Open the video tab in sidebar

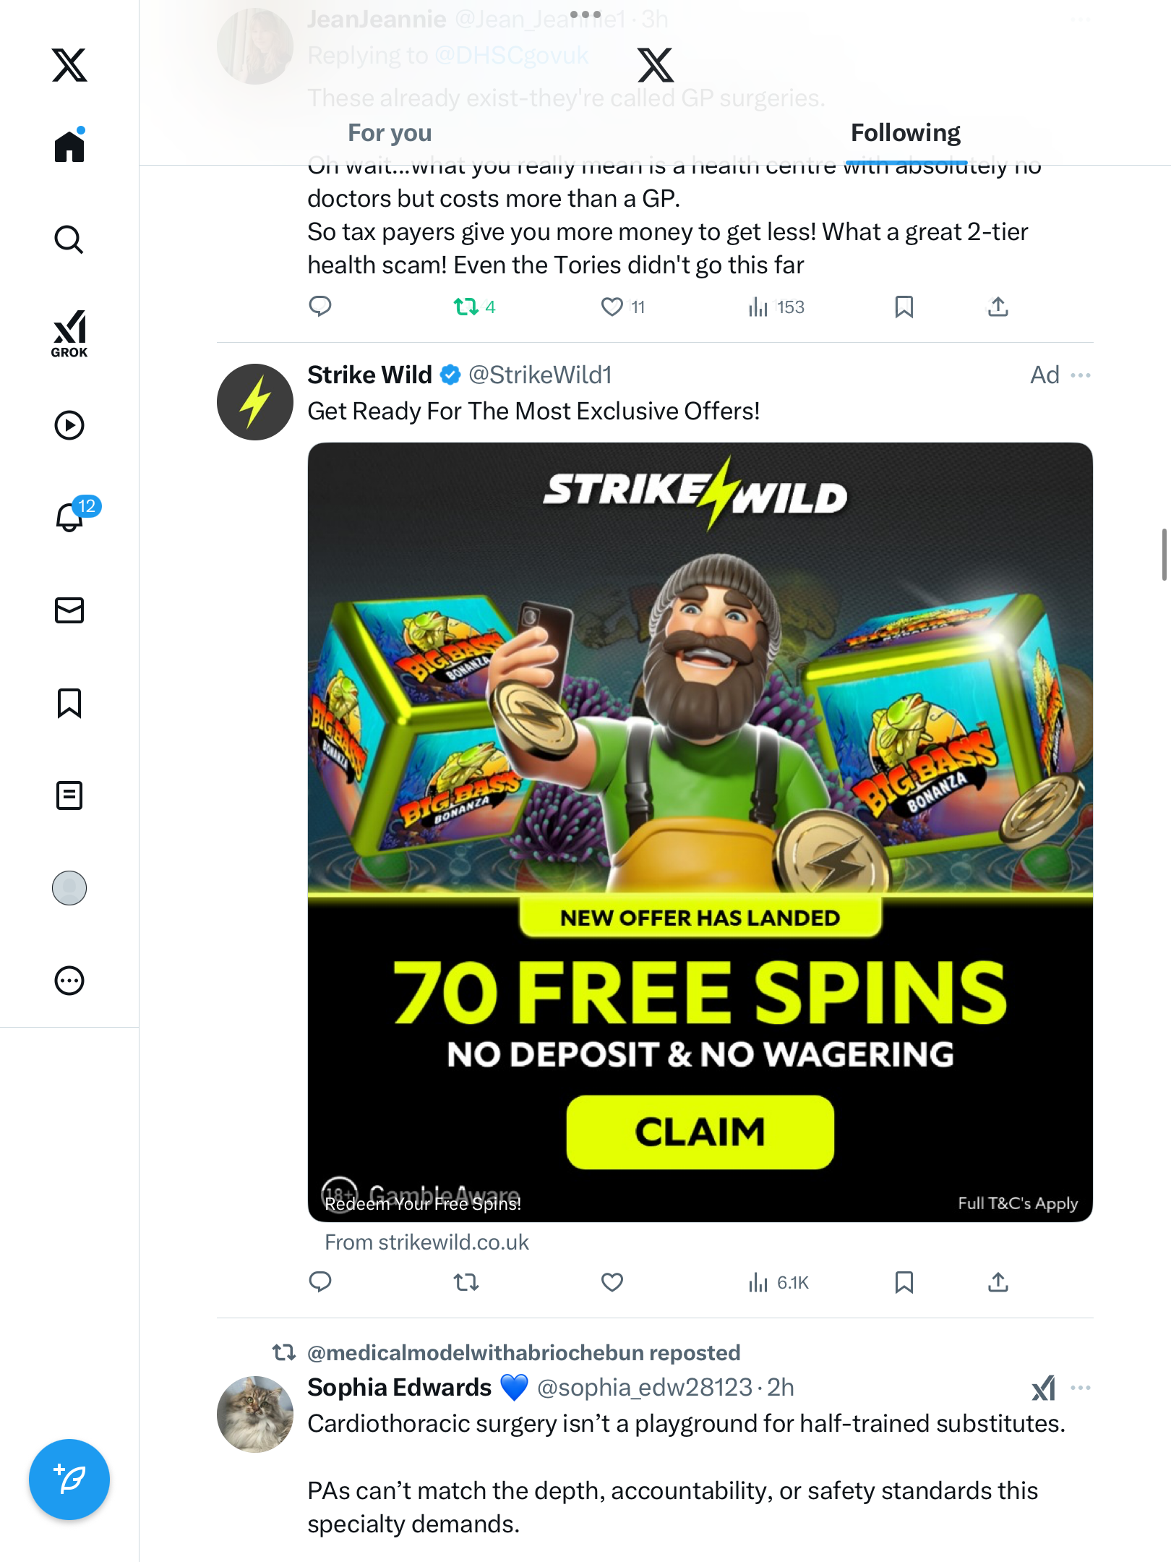[x=69, y=425]
